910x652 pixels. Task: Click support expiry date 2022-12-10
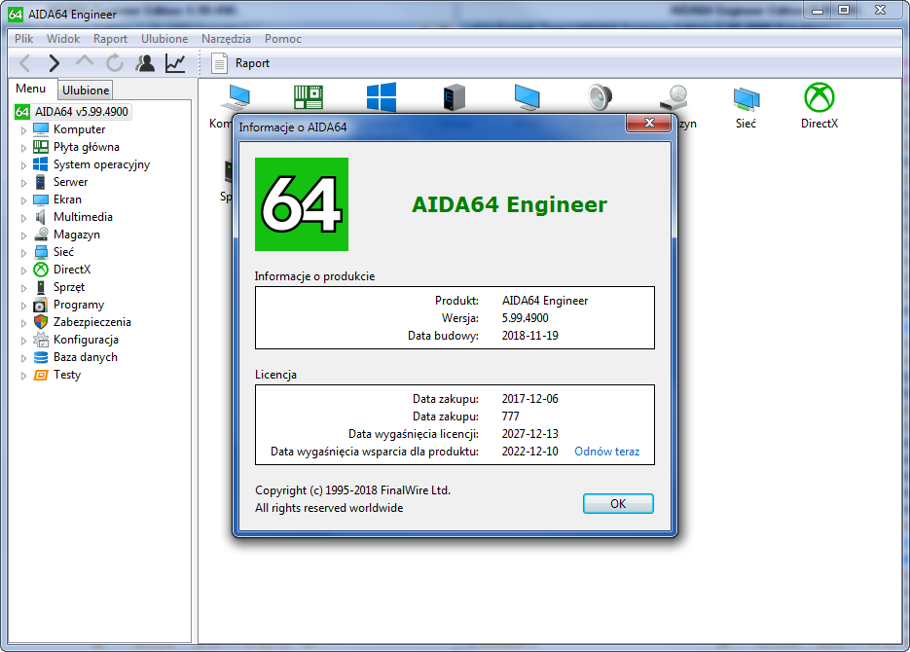coord(529,452)
